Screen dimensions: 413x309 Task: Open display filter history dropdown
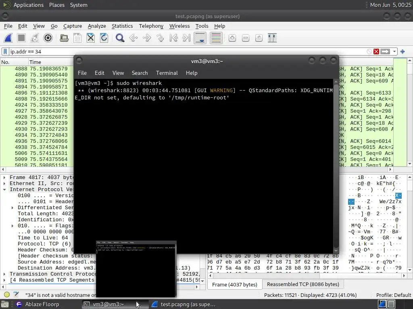click(394, 51)
